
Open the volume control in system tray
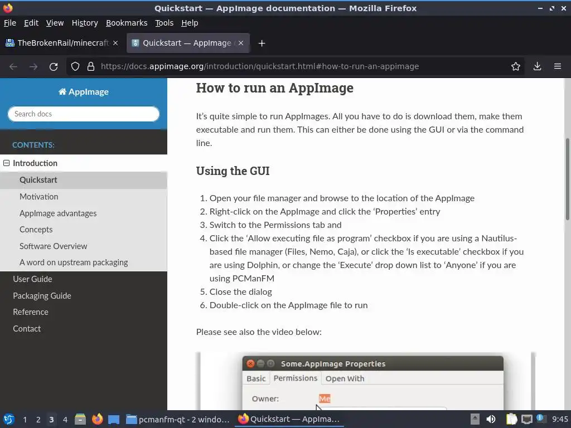click(491, 419)
